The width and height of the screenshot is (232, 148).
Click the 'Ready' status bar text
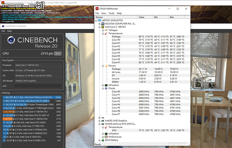(x=98, y=144)
